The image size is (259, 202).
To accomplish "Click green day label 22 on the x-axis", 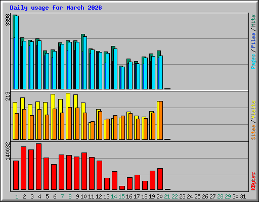I will coord(175,196).
